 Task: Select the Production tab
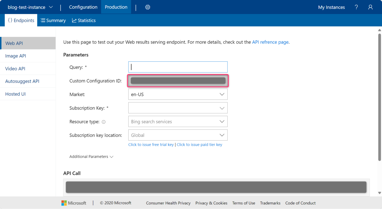coord(116,7)
